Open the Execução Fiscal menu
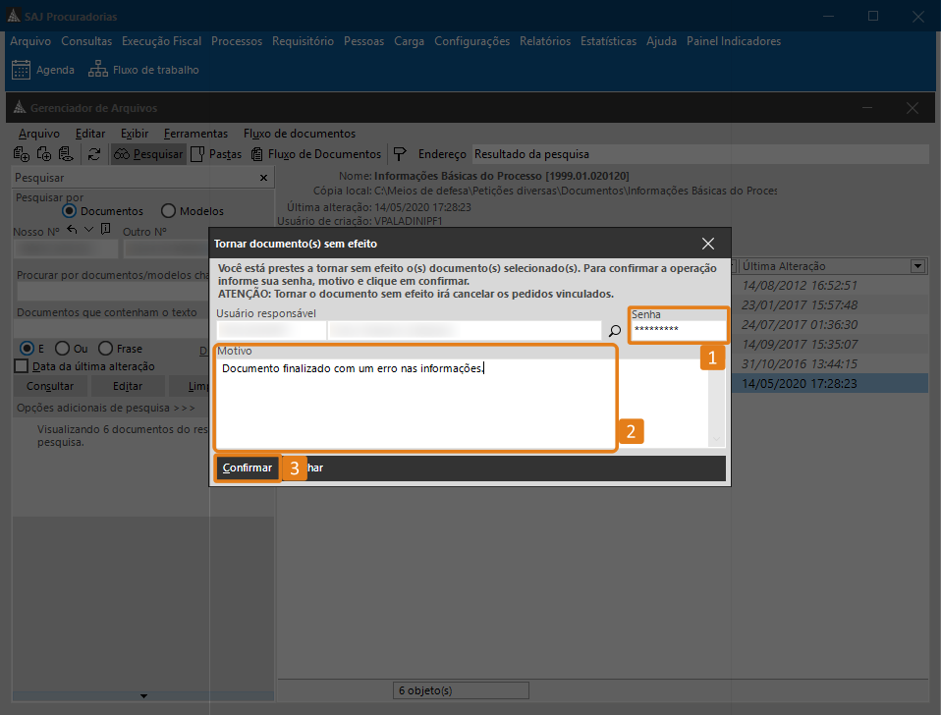 click(161, 41)
